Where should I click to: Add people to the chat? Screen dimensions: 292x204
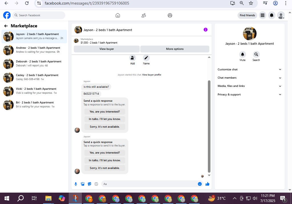132,58
